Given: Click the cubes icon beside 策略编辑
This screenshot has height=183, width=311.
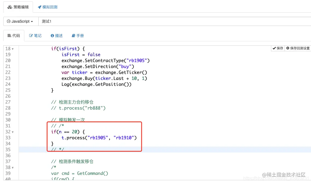Looking at the screenshot, I should (10, 7).
